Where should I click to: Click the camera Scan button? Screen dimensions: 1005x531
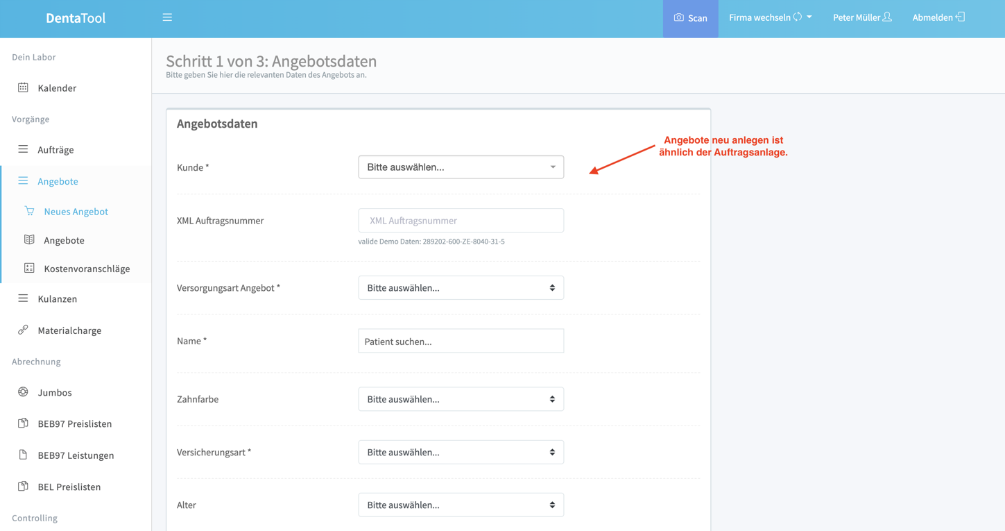pos(690,18)
